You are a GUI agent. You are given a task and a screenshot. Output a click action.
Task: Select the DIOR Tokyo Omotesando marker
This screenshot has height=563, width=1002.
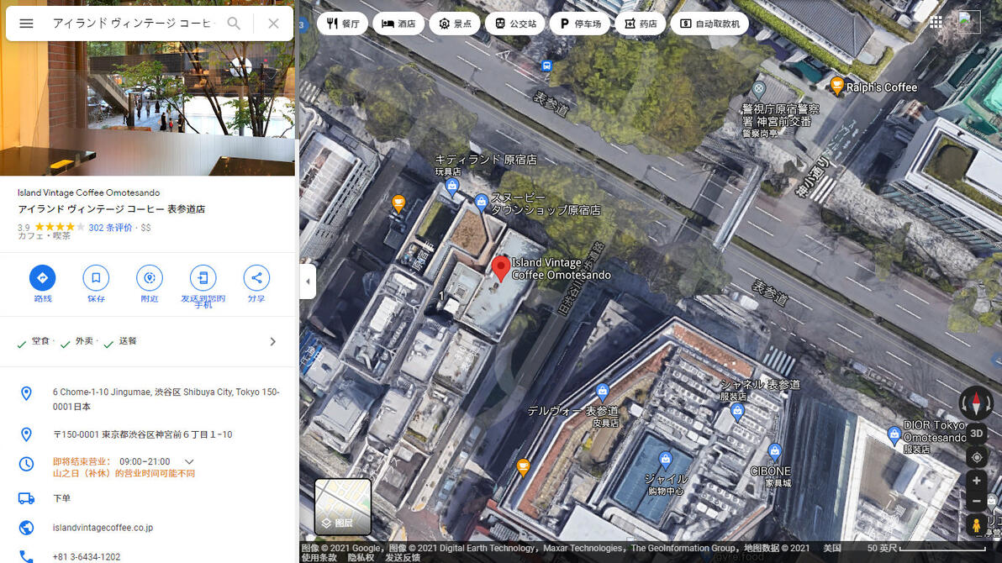pyautogui.click(x=894, y=434)
